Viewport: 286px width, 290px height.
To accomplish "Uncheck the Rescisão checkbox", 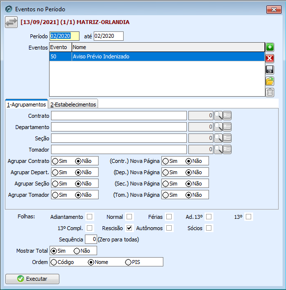I will 129,228.
